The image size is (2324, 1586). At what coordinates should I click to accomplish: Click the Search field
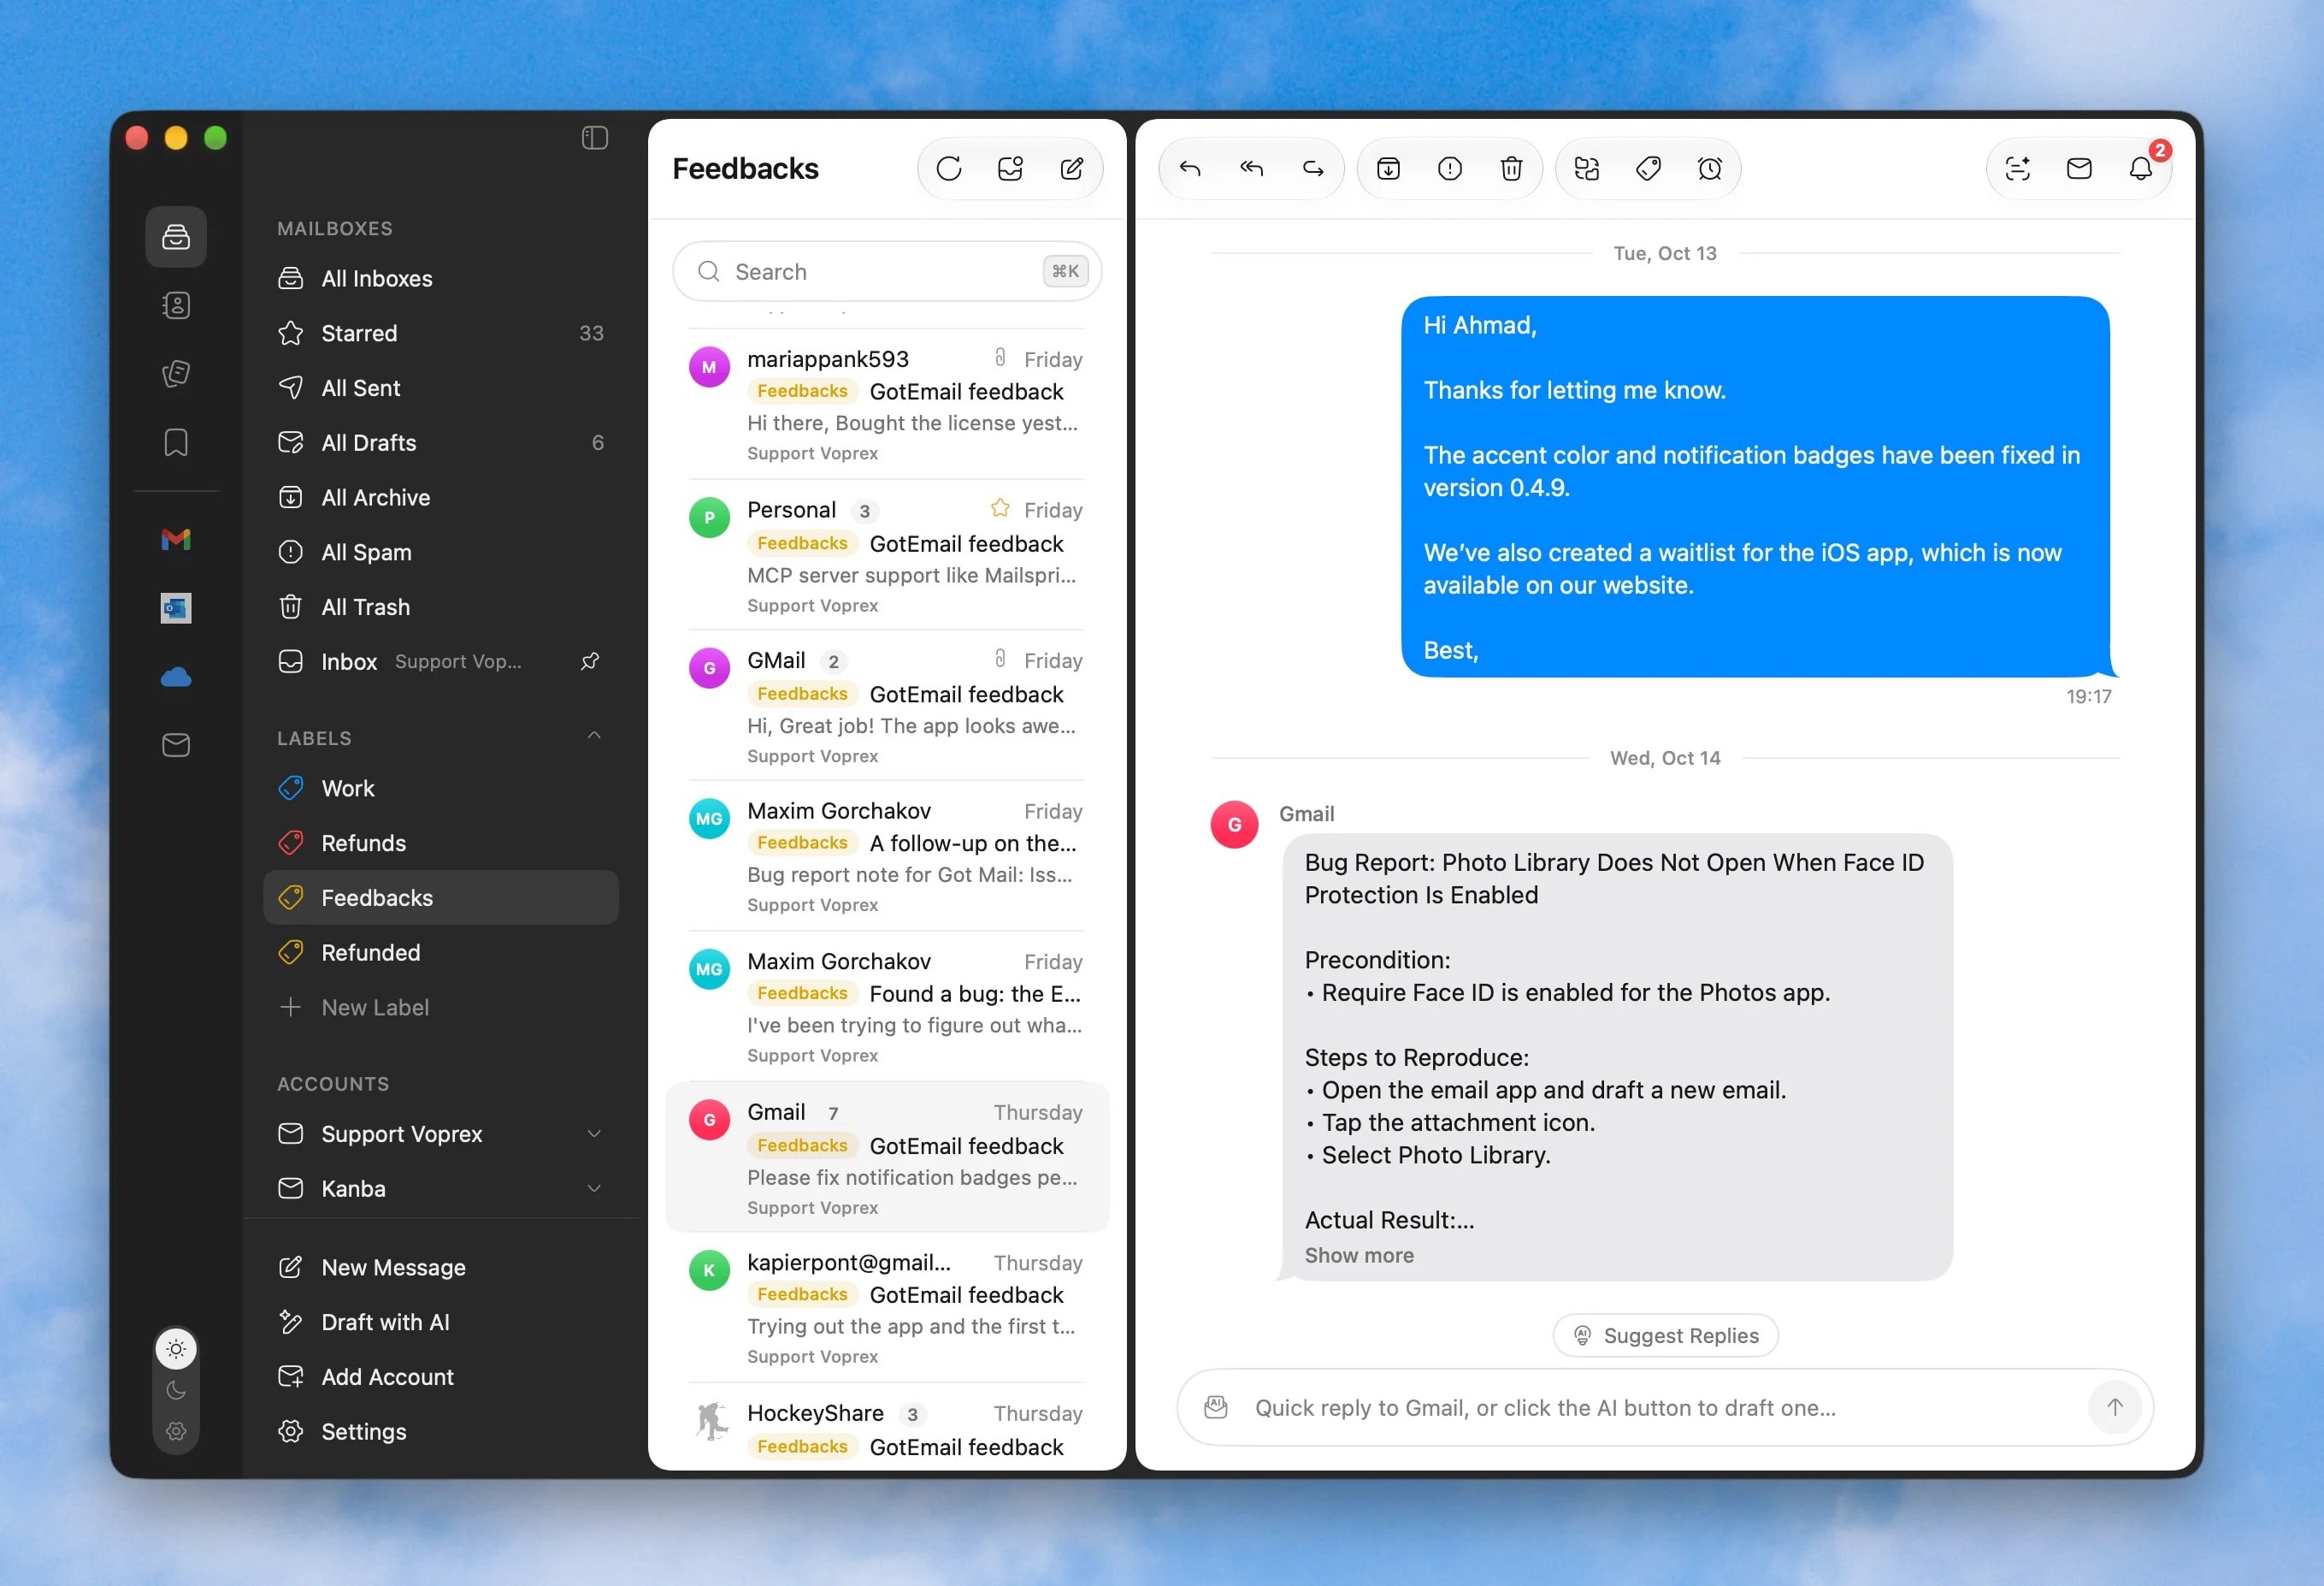point(887,271)
